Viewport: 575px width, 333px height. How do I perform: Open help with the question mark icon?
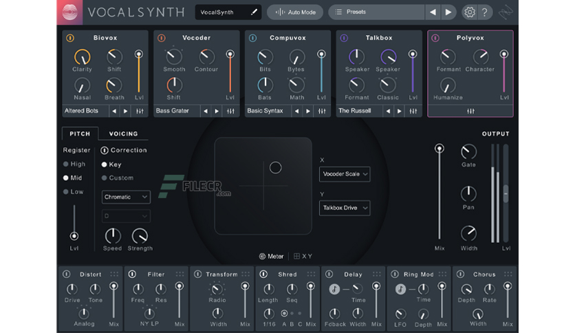coord(484,12)
